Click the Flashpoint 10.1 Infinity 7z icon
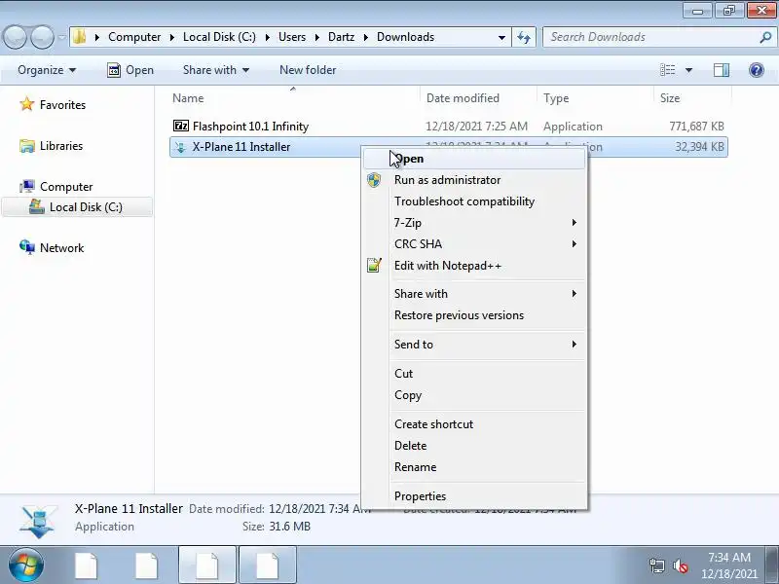The width and height of the screenshot is (779, 584). point(181,126)
